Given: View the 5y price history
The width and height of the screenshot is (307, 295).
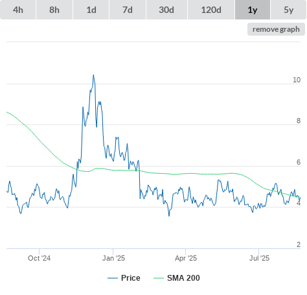Looking at the screenshot, I should point(289,10).
